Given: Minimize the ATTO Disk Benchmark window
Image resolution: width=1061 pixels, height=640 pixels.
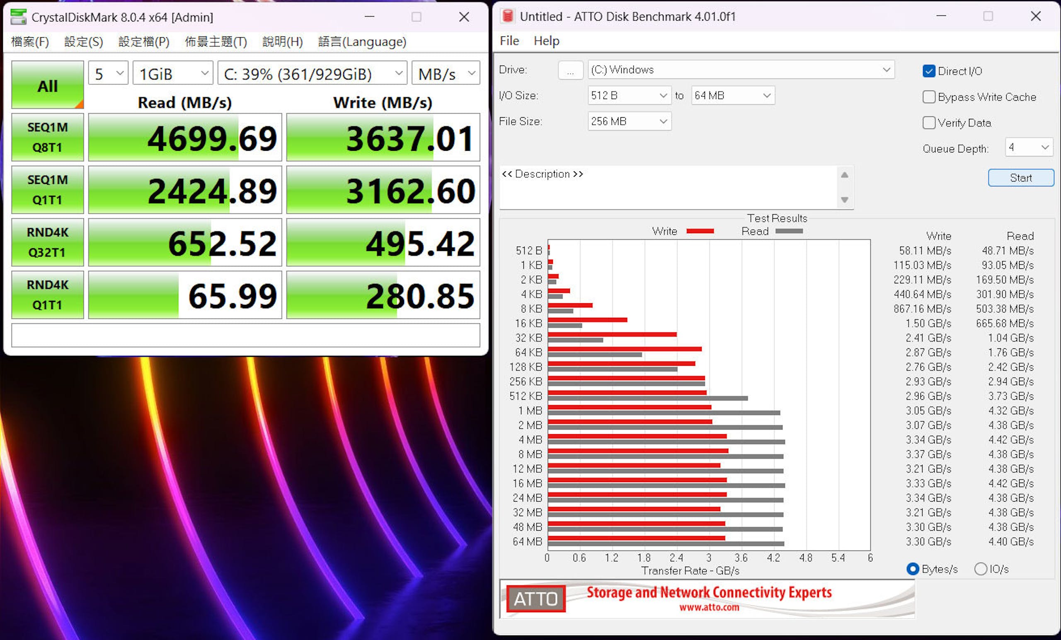Looking at the screenshot, I should click(x=941, y=16).
